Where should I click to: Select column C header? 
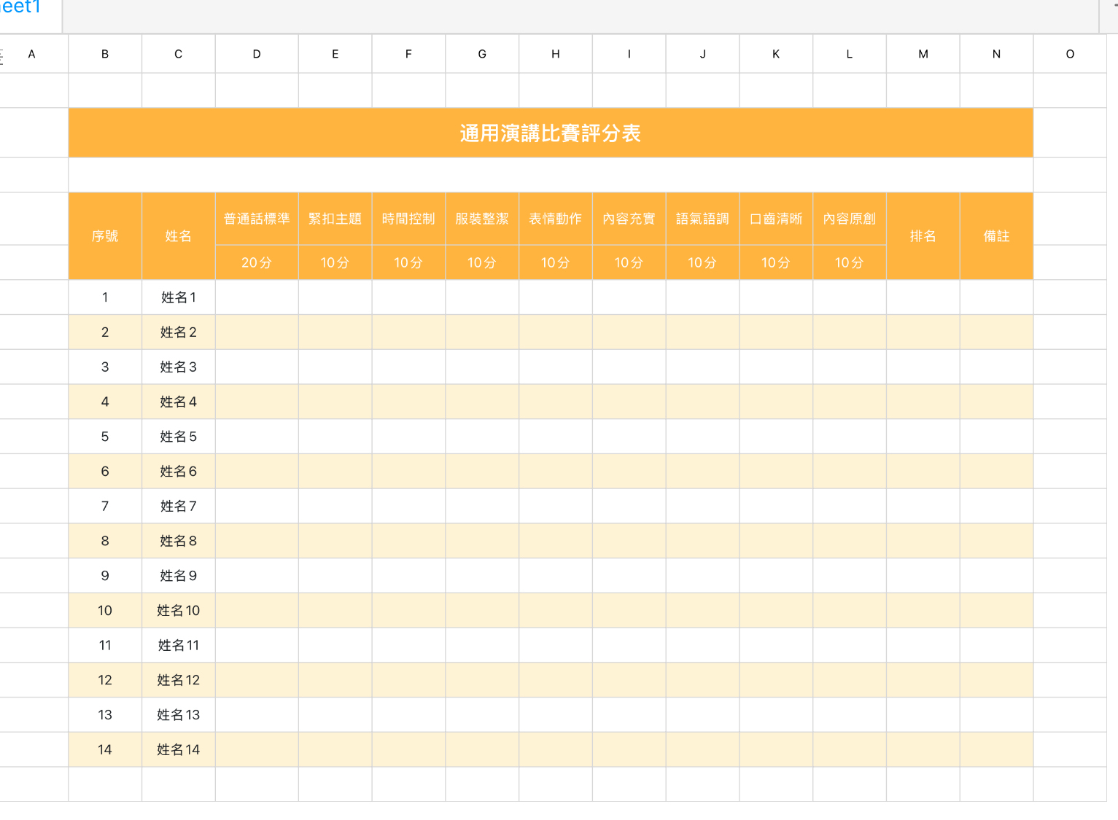[179, 54]
